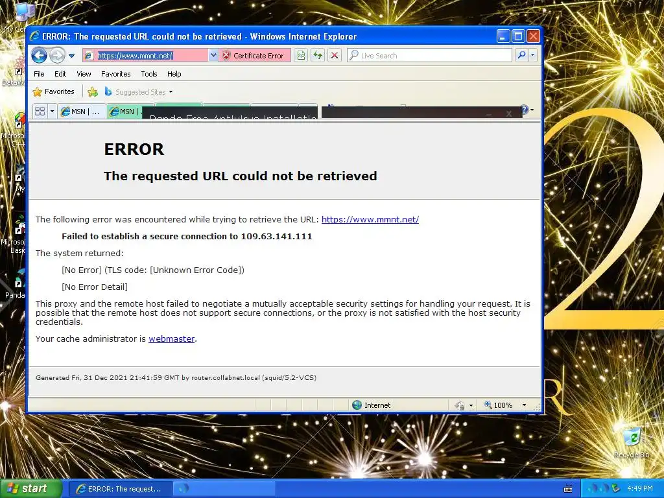
Task: Open the tab list dropdown arrow
Action: point(52,112)
